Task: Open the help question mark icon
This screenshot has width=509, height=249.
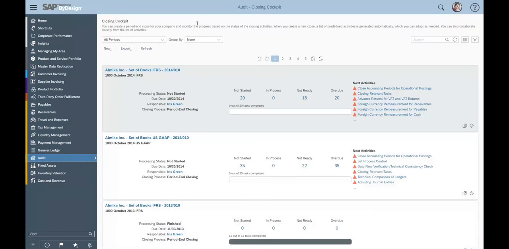Action: 475,7
